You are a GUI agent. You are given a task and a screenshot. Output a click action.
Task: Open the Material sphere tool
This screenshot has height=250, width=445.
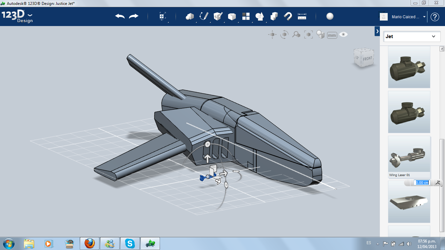click(x=330, y=16)
